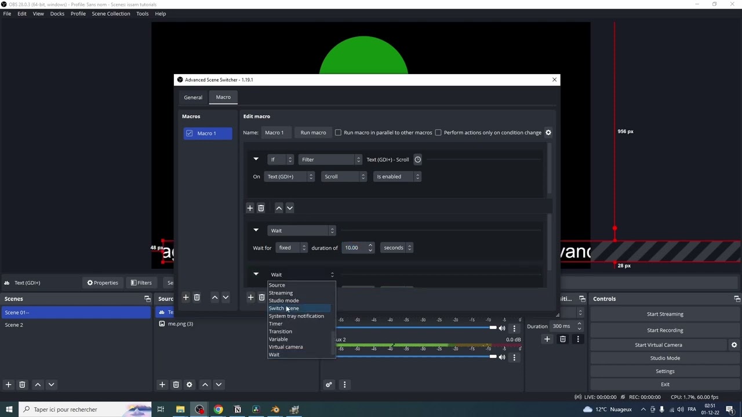Move macro down in Macros list
The width and height of the screenshot is (742, 417).
(x=225, y=297)
